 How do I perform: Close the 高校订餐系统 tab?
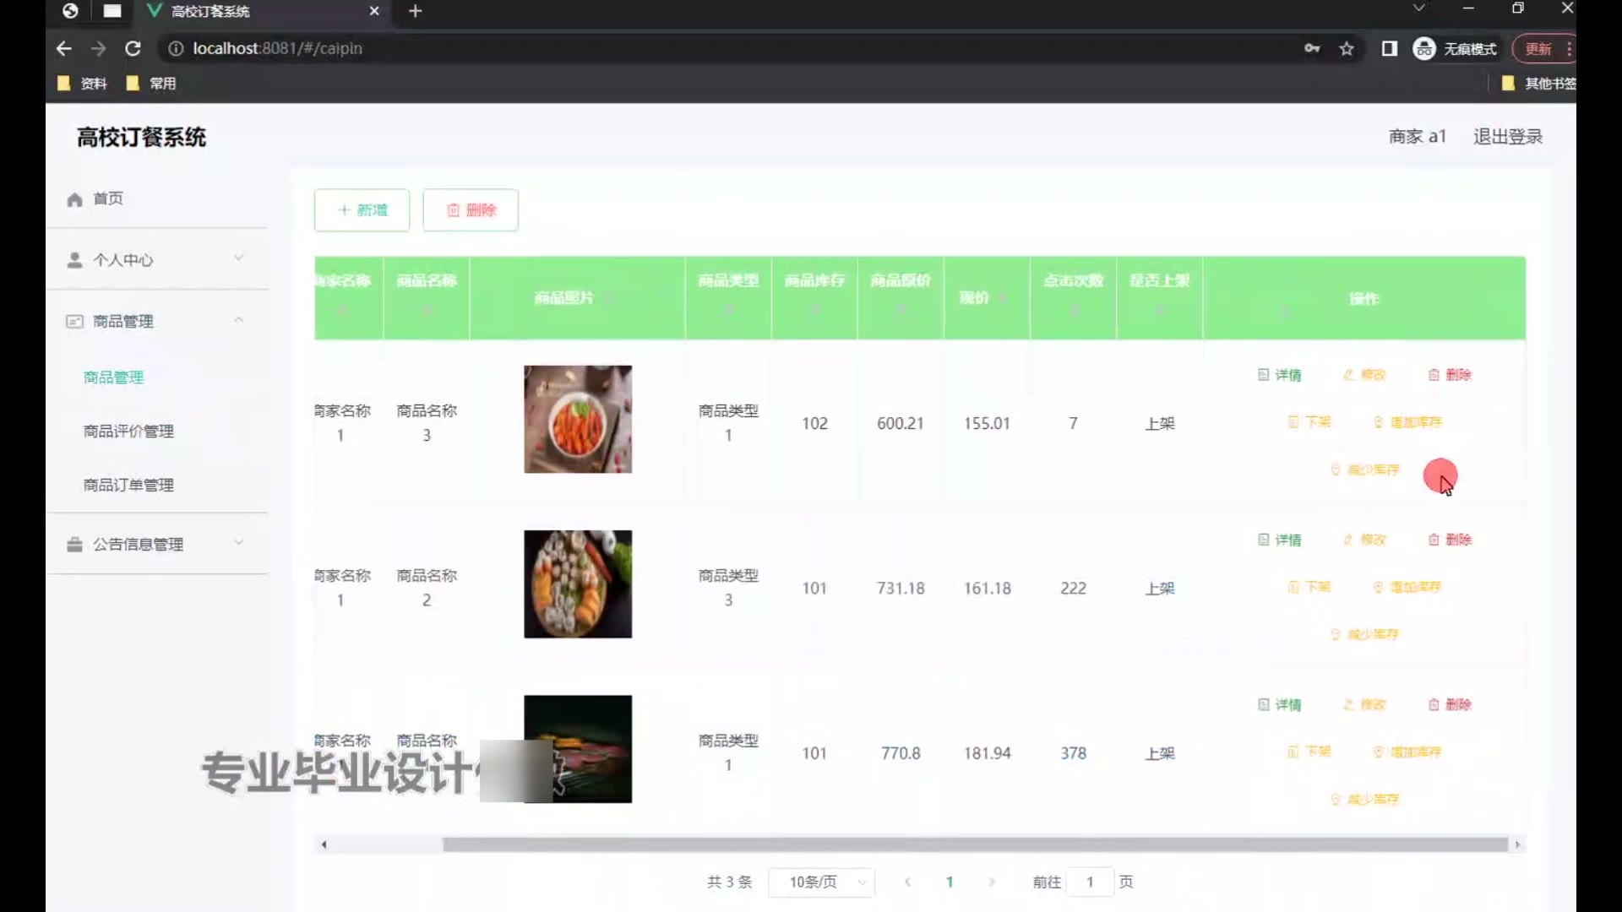(x=374, y=11)
